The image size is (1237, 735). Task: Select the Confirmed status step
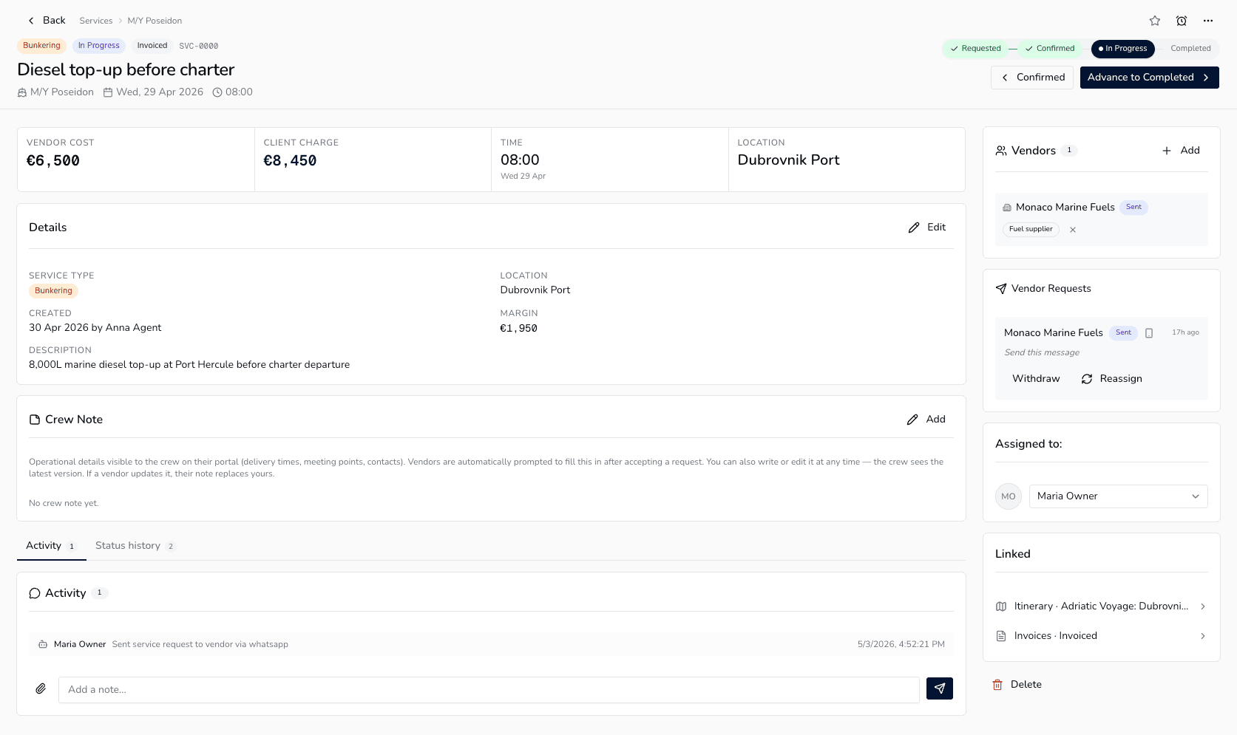pyautogui.click(x=1049, y=49)
